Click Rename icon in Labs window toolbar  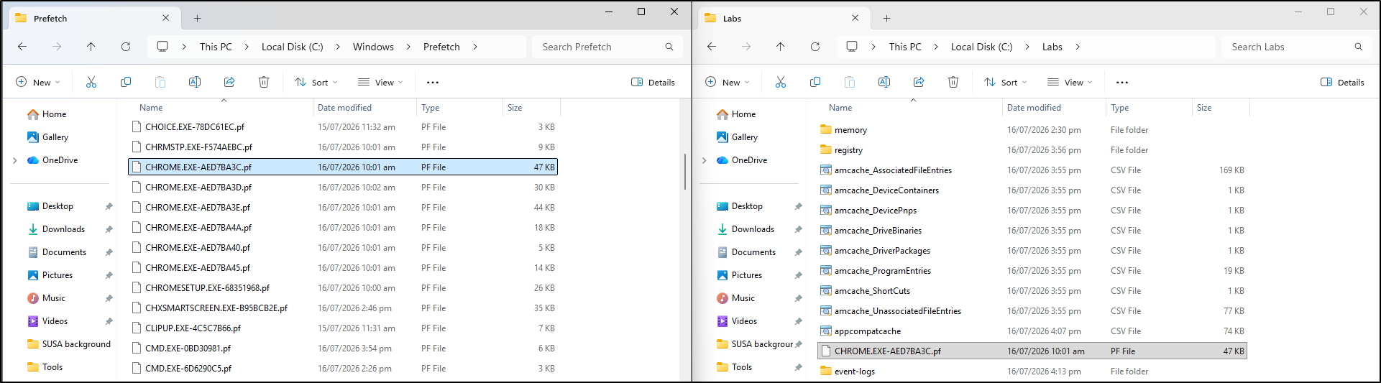[x=884, y=82]
